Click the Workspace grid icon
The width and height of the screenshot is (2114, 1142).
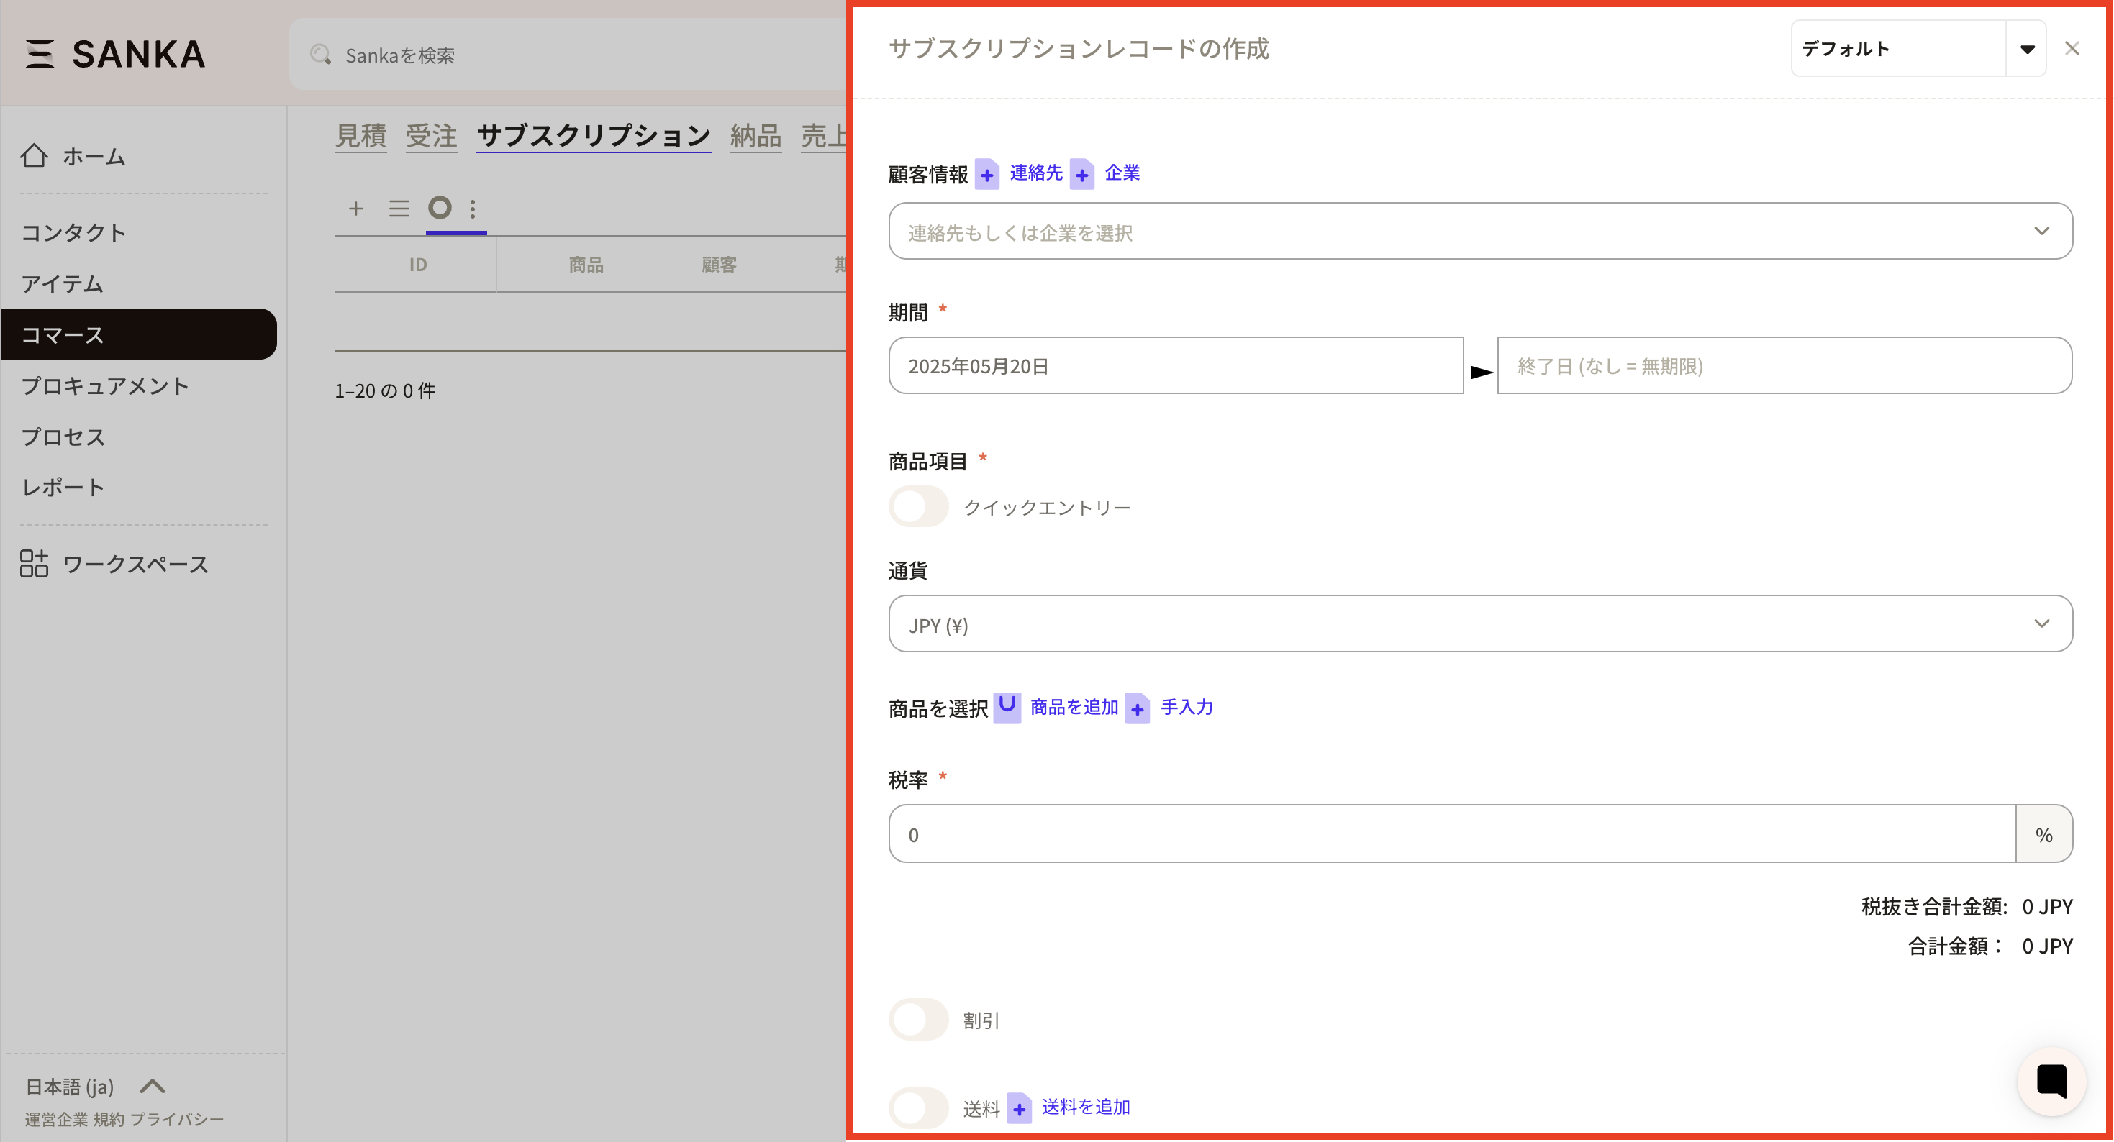pyautogui.click(x=35, y=564)
